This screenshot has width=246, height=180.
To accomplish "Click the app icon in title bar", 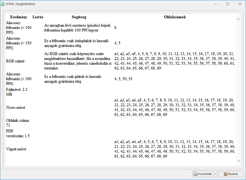I will 3,4.
